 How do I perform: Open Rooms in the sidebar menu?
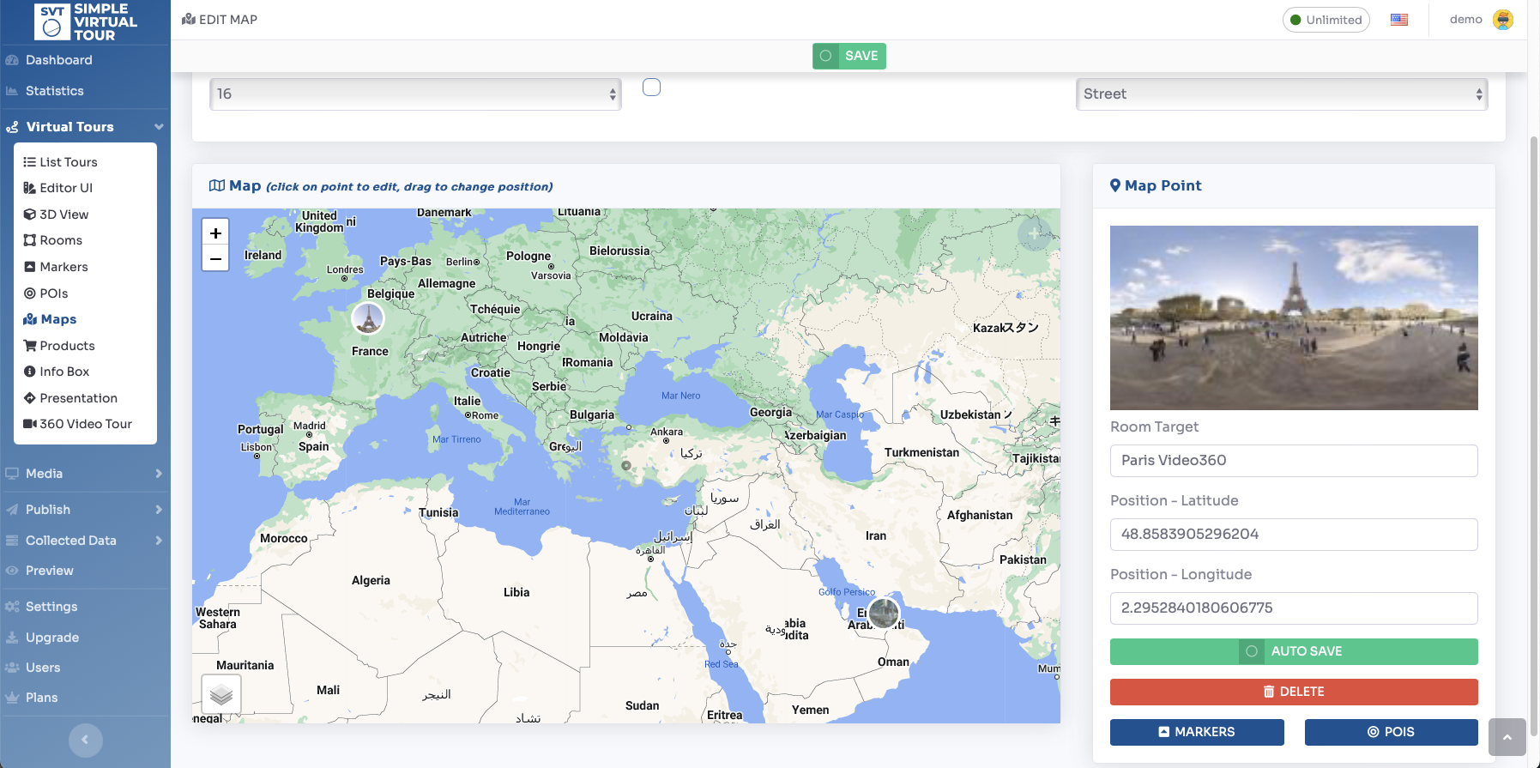[61, 240]
